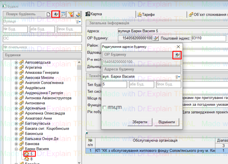Enable the ІТП/ЦТП checkbox
The height and width of the screenshot is (164, 228).
(x=104, y=107)
